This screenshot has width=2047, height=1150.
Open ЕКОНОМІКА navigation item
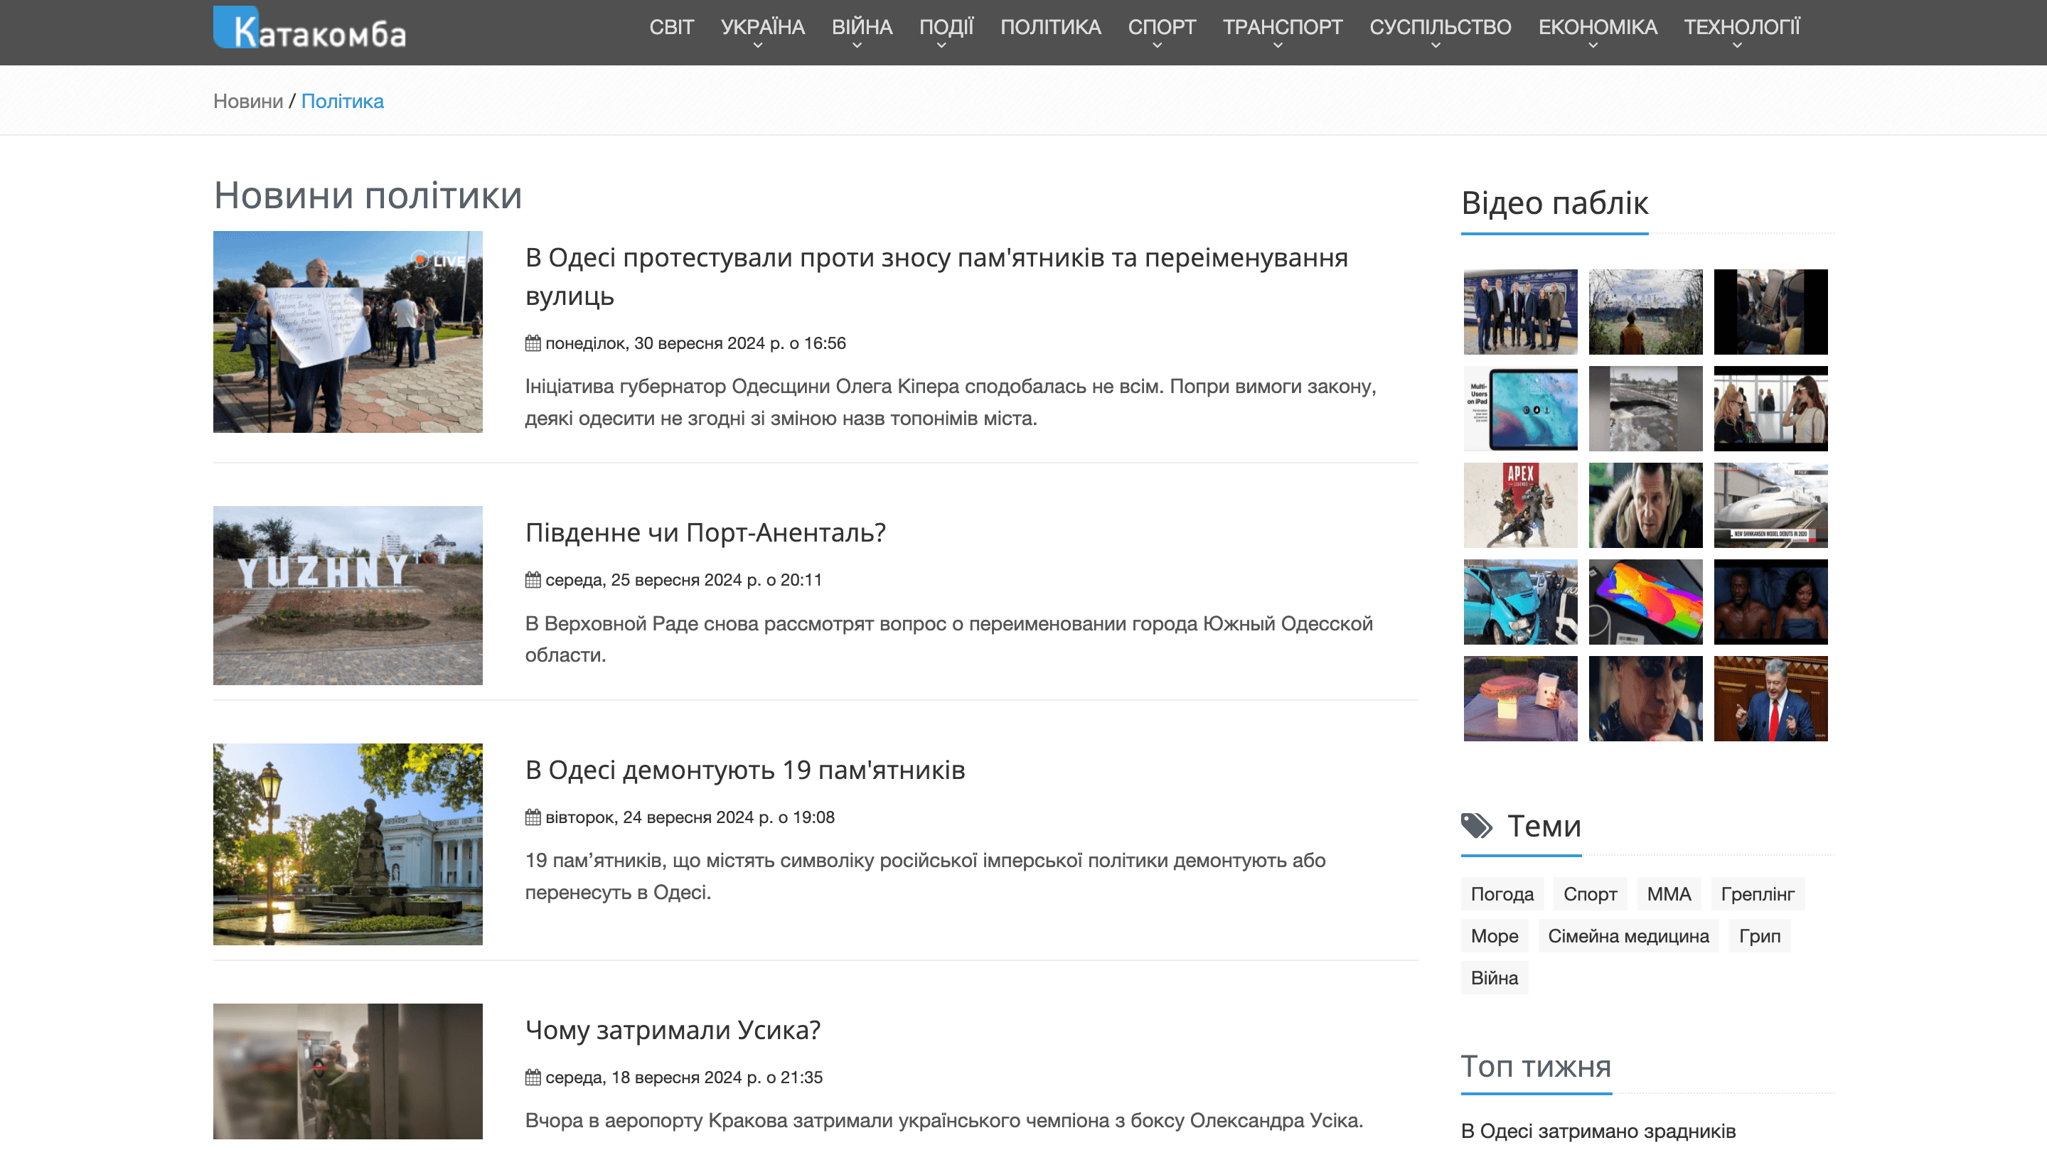(1598, 27)
